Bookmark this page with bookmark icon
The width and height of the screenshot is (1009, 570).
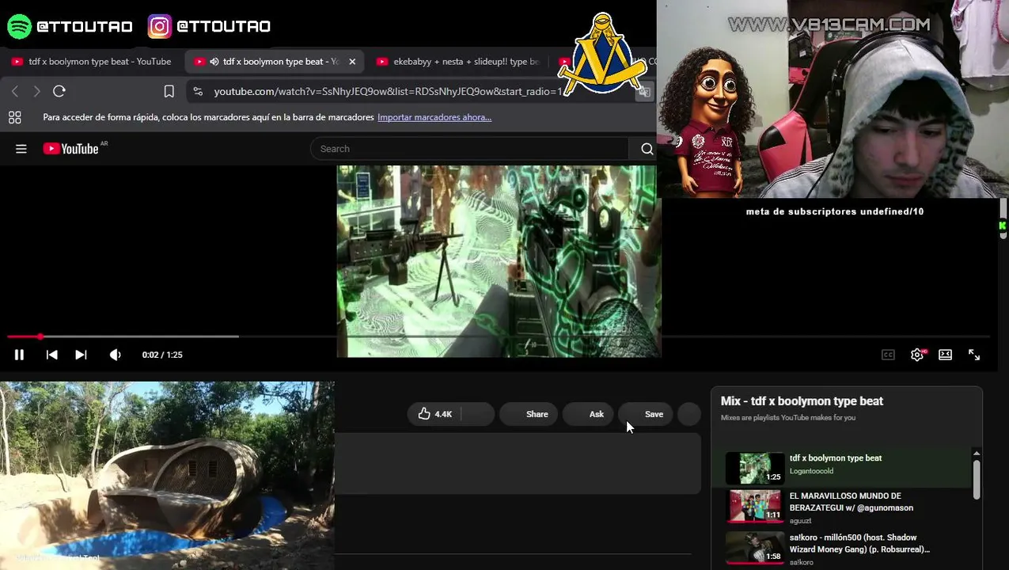(x=169, y=91)
